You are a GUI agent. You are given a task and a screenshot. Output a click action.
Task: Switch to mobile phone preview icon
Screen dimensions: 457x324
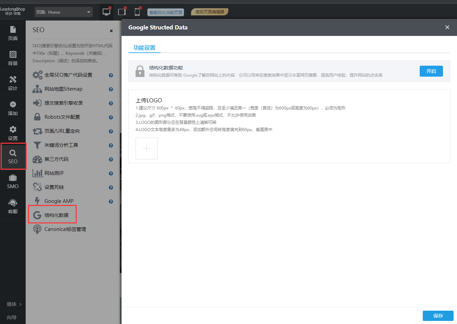tap(137, 12)
